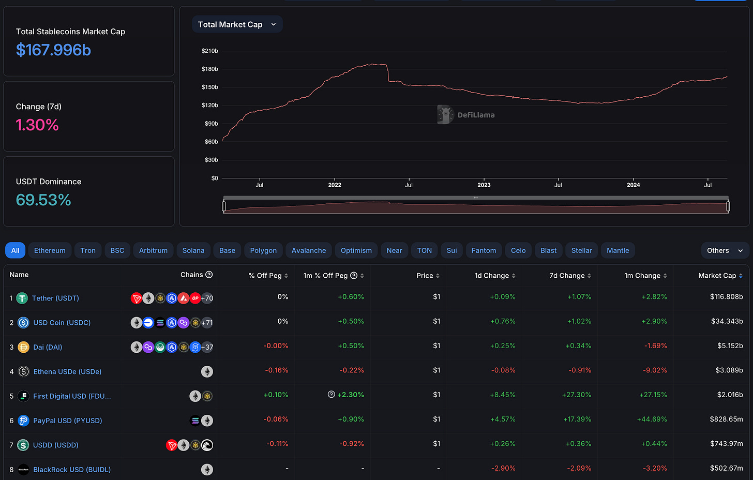Click the PayPal USD logo icon
The image size is (753, 480).
pos(23,421)
